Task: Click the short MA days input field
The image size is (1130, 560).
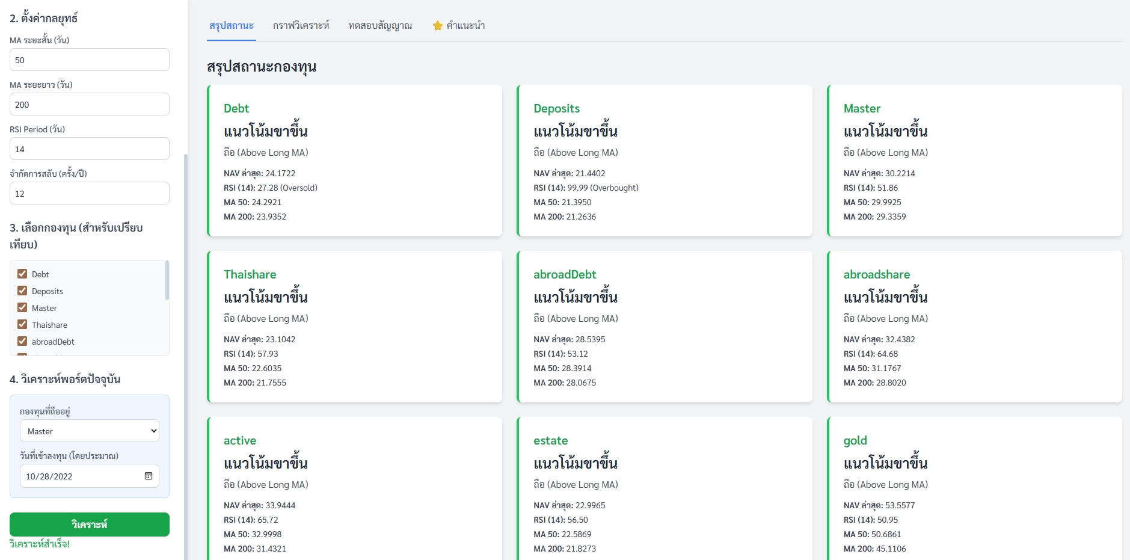Action: tap(90, 60)
